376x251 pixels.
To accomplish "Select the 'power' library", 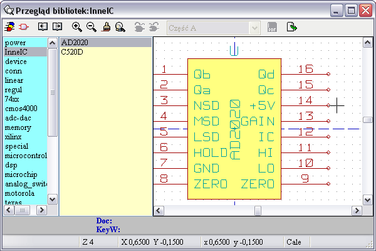I will [x=26, y=43].
